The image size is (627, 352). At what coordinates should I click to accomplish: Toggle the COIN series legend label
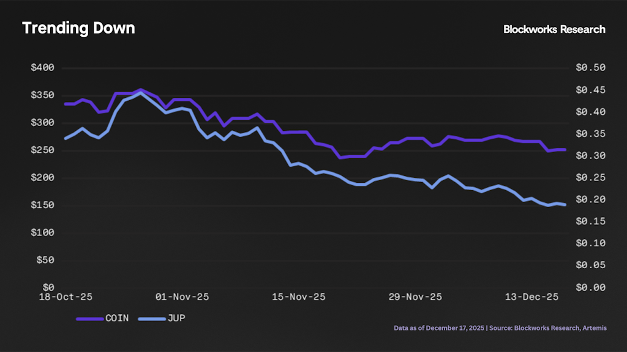point(117,318)
